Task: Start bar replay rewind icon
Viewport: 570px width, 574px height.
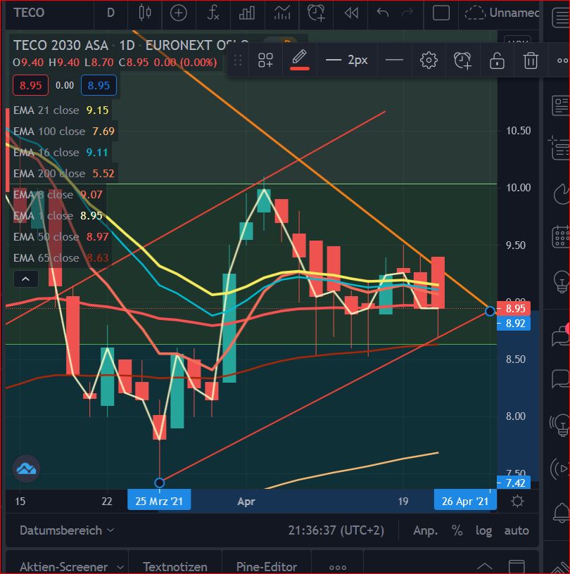Action: [x=351, y=13]
